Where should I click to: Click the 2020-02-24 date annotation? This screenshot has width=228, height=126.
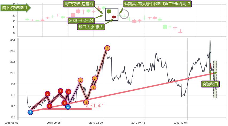[81, 20]
